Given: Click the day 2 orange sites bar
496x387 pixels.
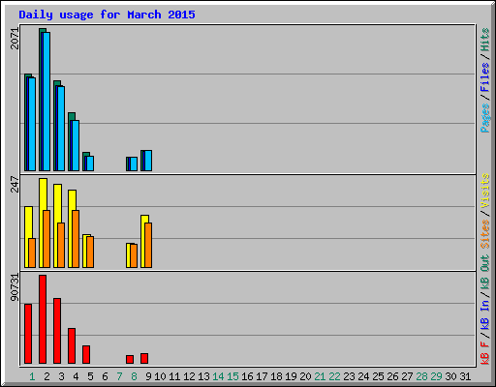Looking at the screenshot, I should click(46, 239).
